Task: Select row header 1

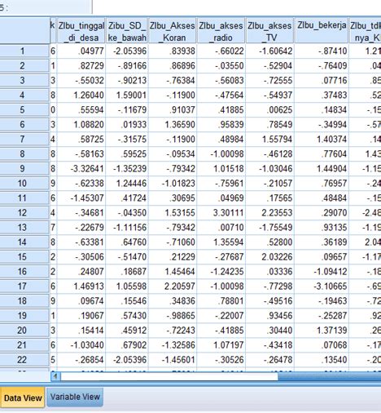Action: tap(24, 51)
